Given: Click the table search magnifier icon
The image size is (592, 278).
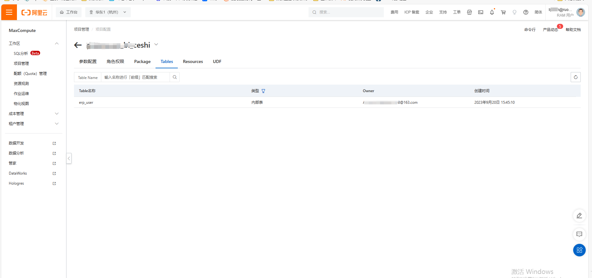Looking at the screenshot, I should pos(175,77).
